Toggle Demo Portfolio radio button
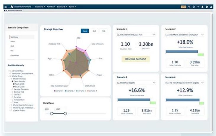216x136 pixels. [12, 81]
